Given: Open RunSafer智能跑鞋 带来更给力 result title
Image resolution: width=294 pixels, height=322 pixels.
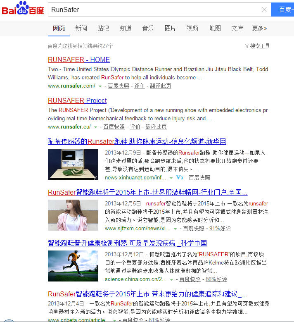Looking at the screenshot, I should [x=147, y=294].
